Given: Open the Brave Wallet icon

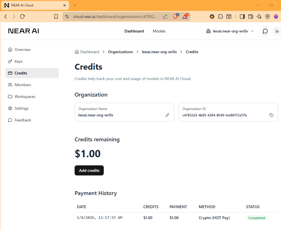Looking at the screenshot, I should point(250,17).
